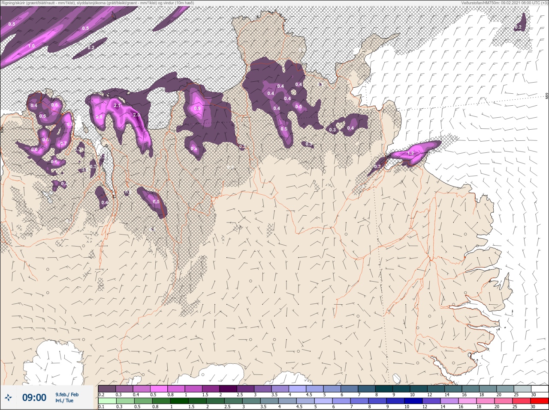Click the weekday text 'Þri./ Tue'

click(x=64, y=401)
